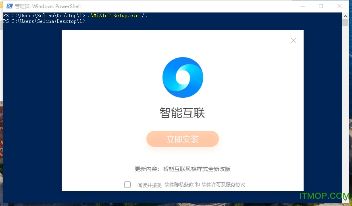Close the Windows PowerShell window
The height and width of the screenshot is (206, 352).
(x=340, y=6)
